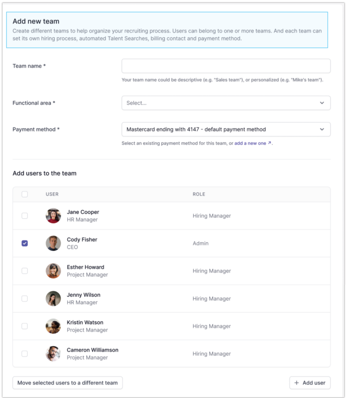Click Cody Fisher's profile picture

[53, 243]
